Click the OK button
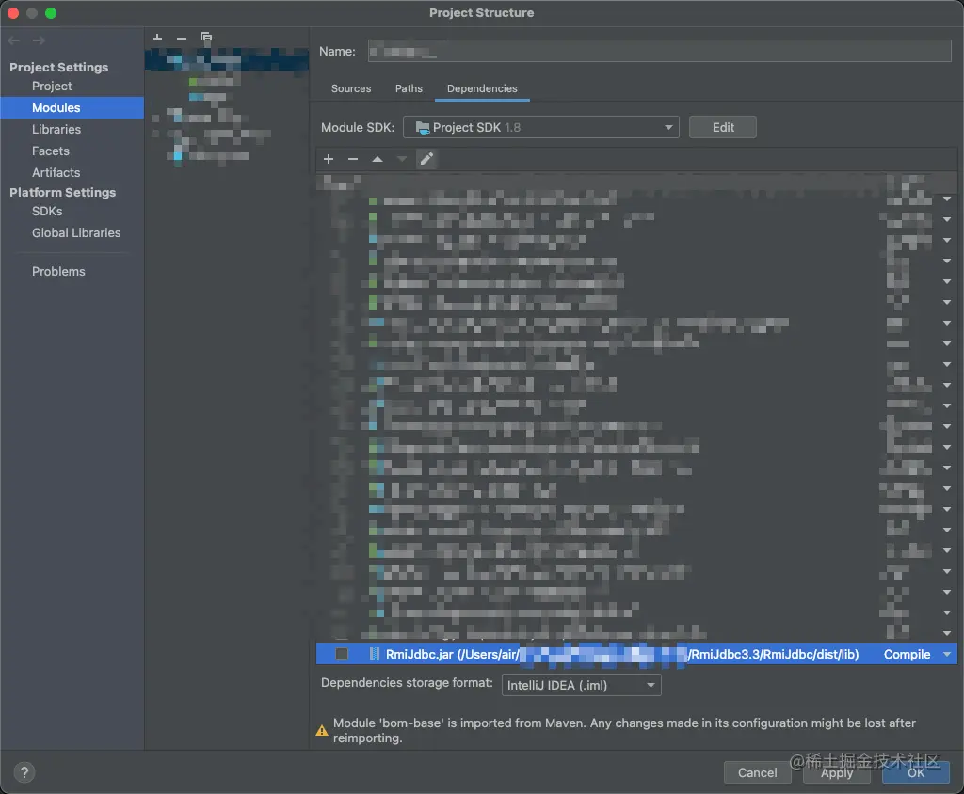 [x=916, y=772]
